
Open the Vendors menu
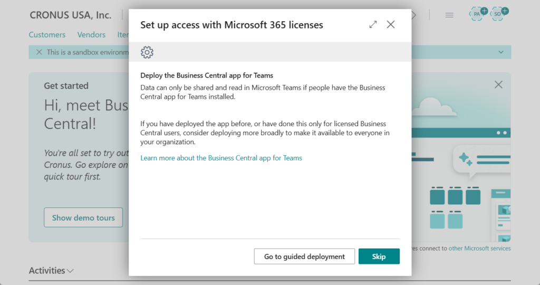coord(91,35)
